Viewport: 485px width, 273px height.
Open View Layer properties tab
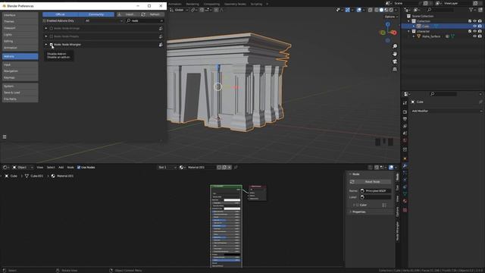click(x=405, y=126)
